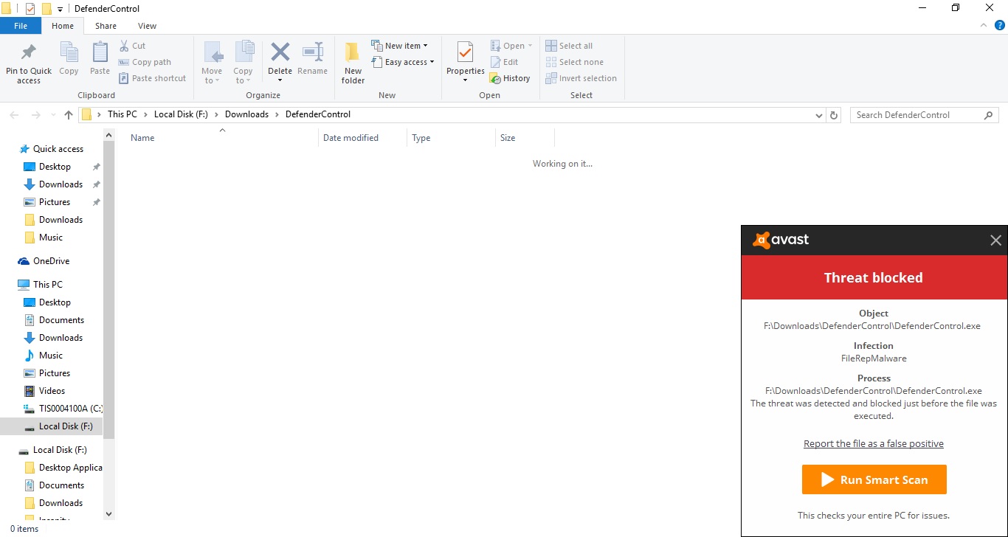Click the Copy ribbon button
Screen dimensions: 1008x537
click(x=69, y=59)
